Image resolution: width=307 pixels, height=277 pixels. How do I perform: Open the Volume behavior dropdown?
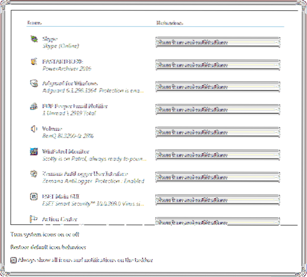click(x=217, y=132)
